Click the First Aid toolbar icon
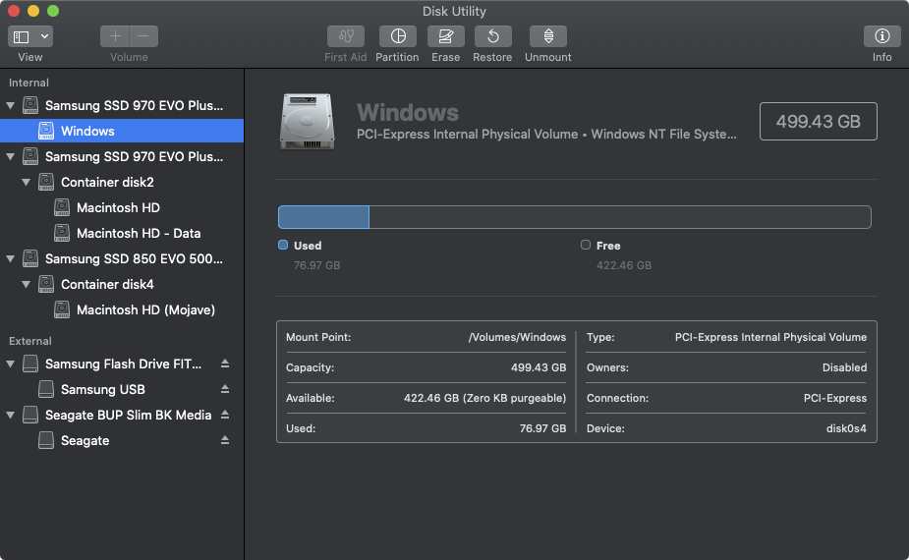Image resolution: width=909 pixels, height=560 pixels. coord(346,36)
